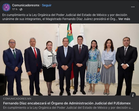This screenshot has height=111, width=139.
Task: Open the Comunicadoresmx profile avatar
Action: pyautogui.click(x=6, y=7)
